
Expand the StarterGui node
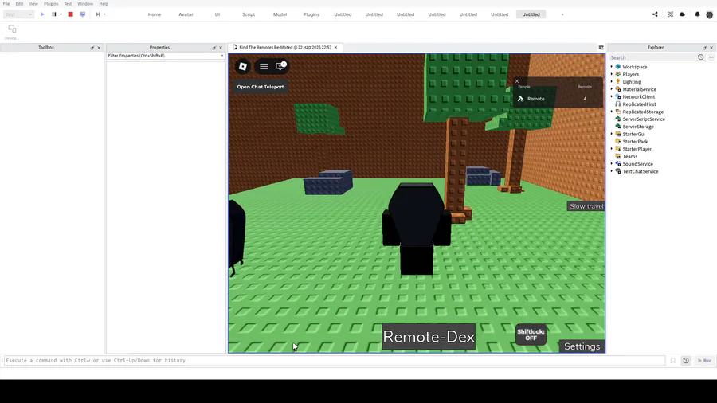click(612, 134)
